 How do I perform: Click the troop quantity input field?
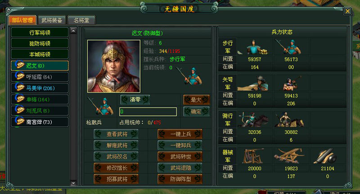point(148,111)
